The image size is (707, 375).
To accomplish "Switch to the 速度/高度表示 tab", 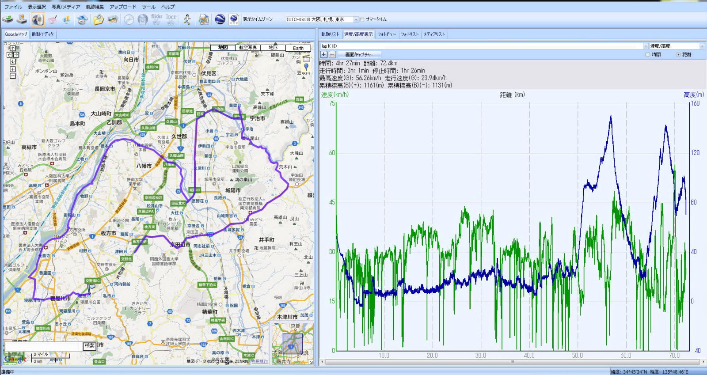I will tap(358, 34).
